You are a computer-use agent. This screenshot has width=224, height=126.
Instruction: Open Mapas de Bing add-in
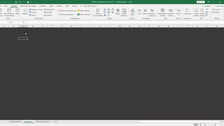[83, 10]
